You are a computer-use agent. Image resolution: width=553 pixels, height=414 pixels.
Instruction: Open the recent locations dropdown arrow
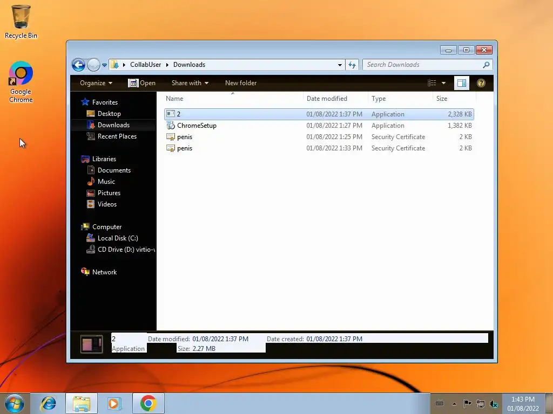pyautogui.click(x=104, y=65)
